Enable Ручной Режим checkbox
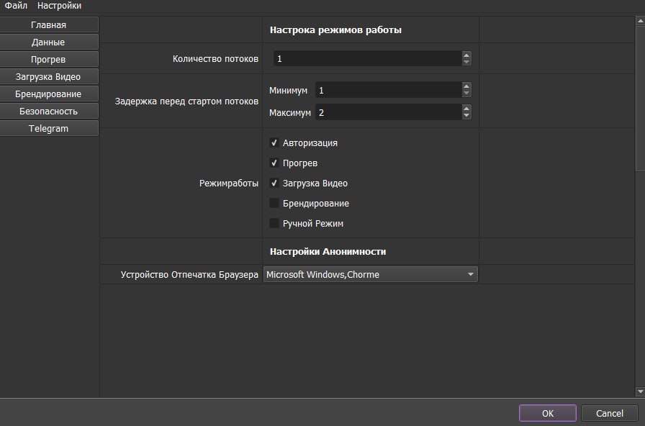 tap(274, 224)
